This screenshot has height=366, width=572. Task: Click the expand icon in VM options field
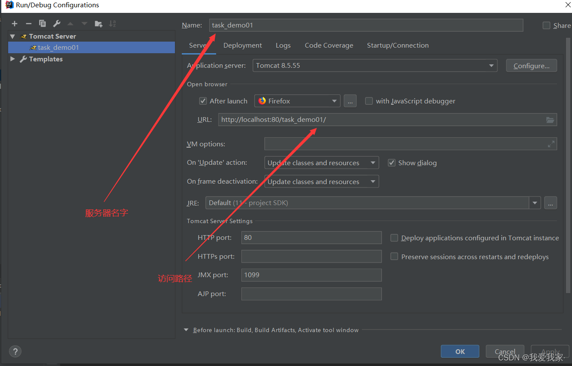point(551,144)
